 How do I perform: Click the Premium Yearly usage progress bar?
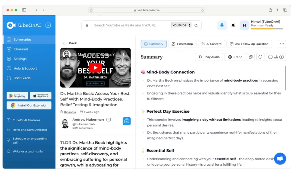tap(267, 29)
